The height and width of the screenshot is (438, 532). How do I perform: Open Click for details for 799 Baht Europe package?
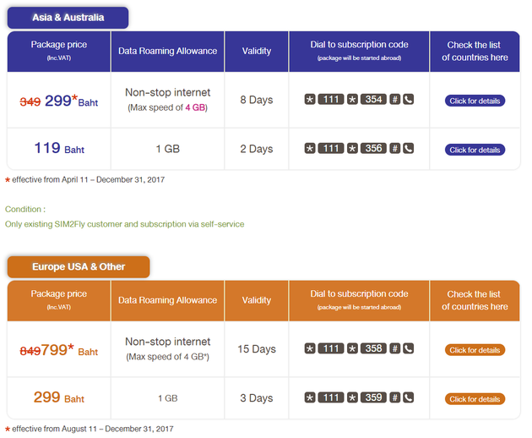coord(475,350)
